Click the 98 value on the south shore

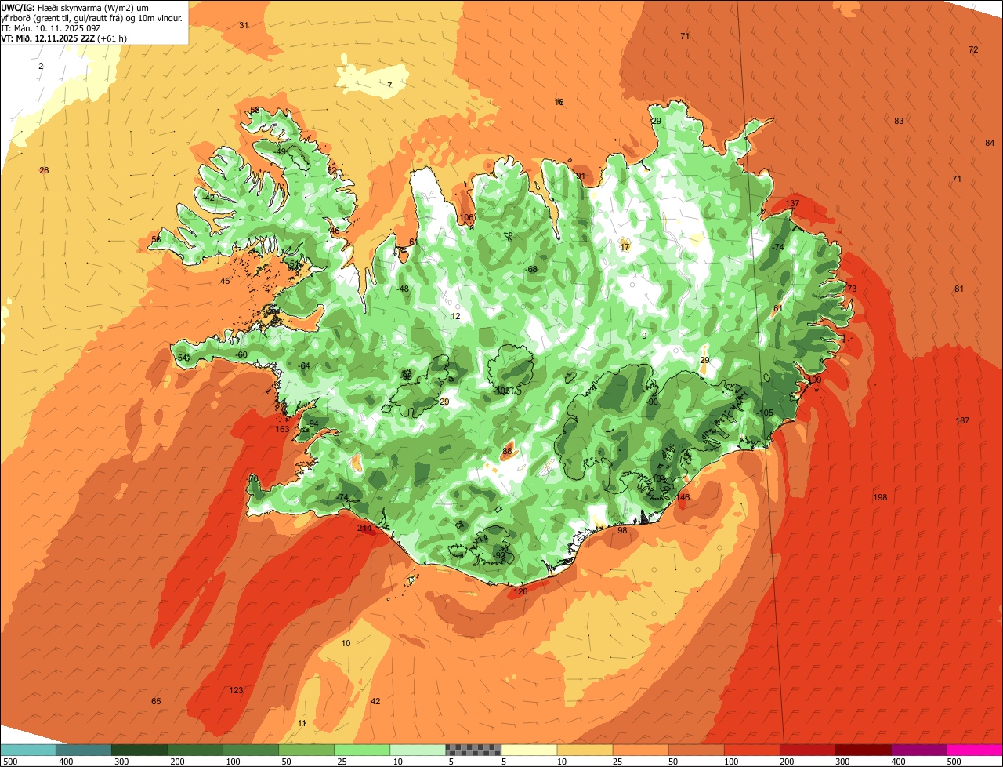pos(622,531)
